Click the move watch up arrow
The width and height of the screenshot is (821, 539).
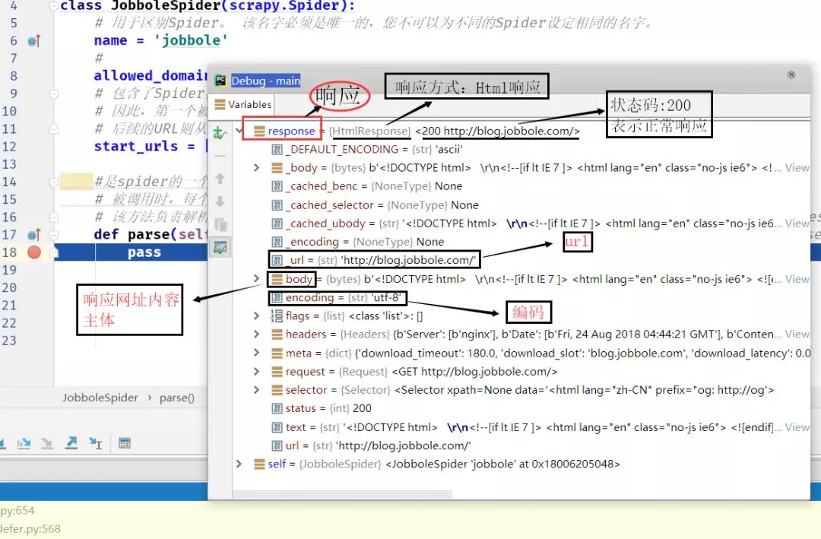[x=220, y=179]
